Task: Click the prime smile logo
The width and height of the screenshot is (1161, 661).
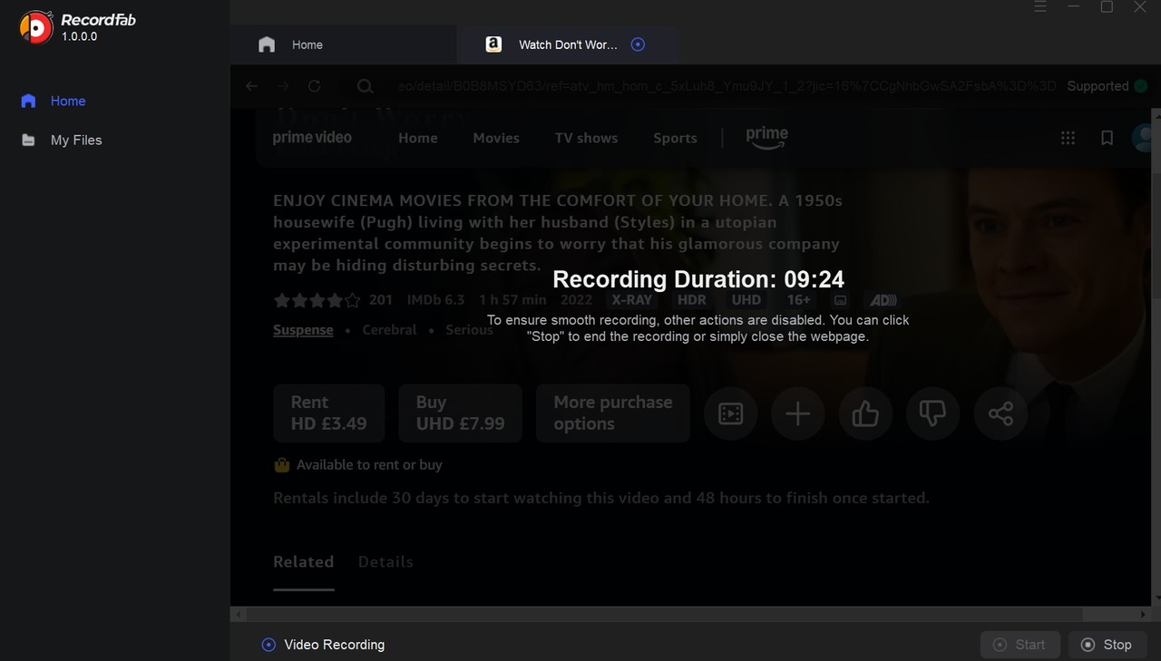Action: click(x=766, y=138)
